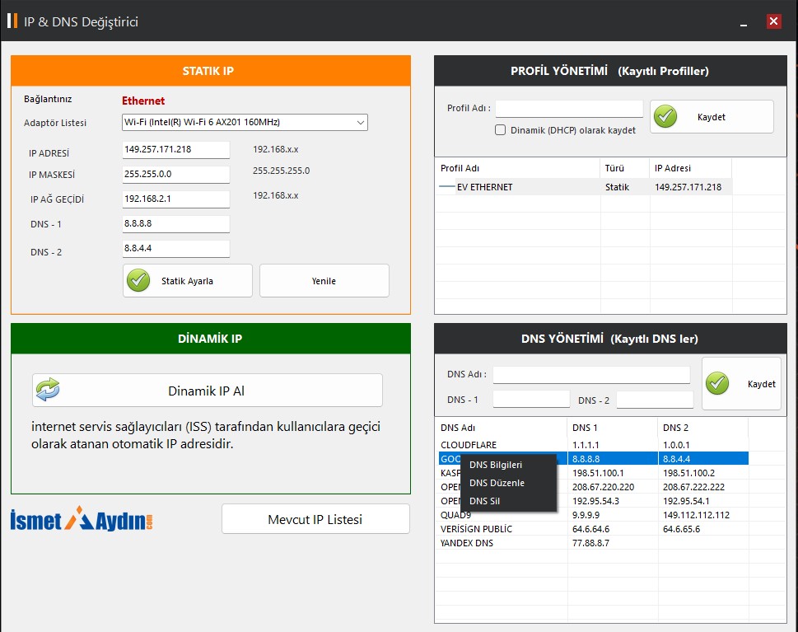
Task: Click the İsmet Aydın logo
Action: [x=82, y=519]
